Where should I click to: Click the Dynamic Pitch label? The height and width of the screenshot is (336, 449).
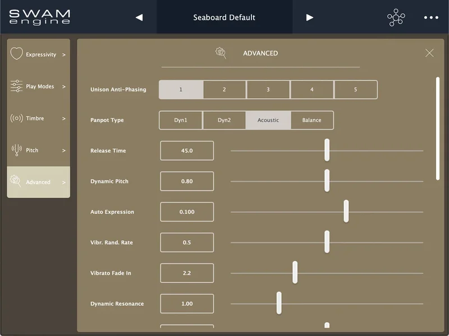pyautogui.click(x=109, y=181)
